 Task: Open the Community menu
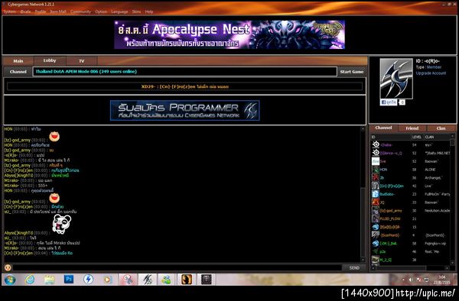[x=80, y=11]
